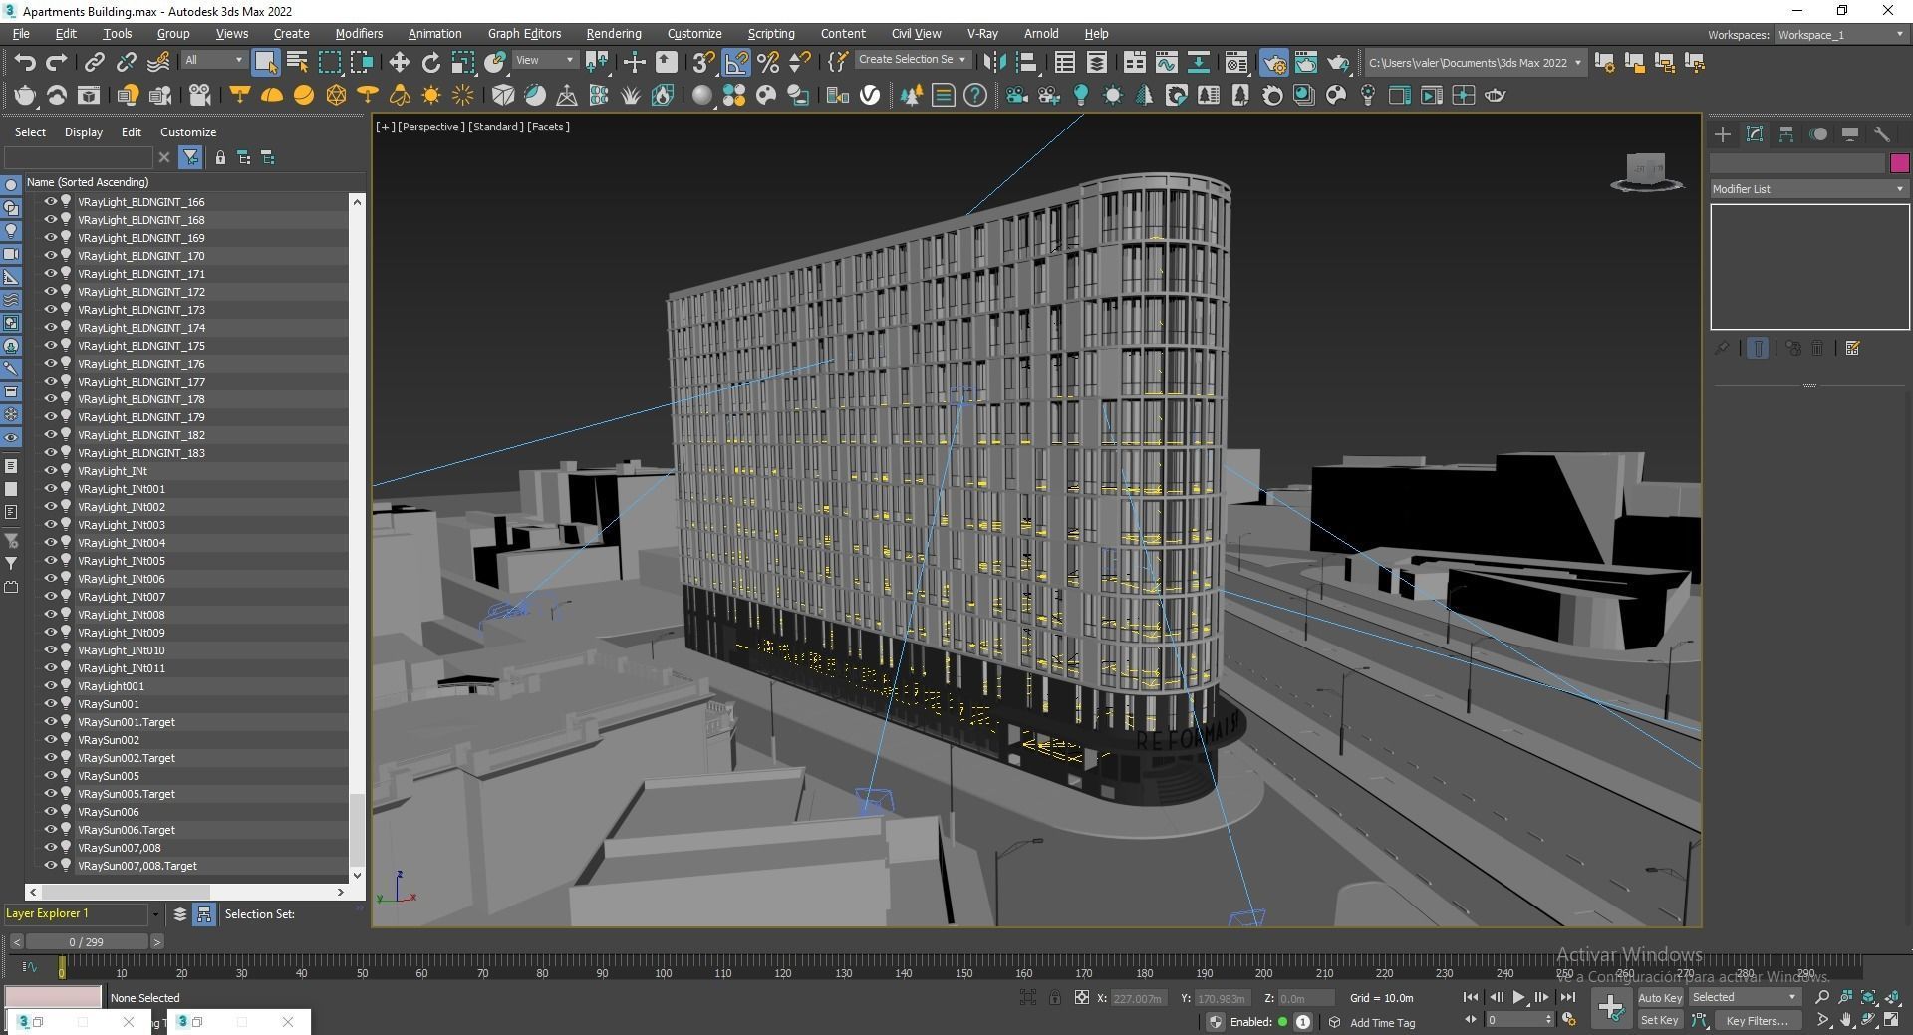1913x1035 pixels.
Task: Hide VRayLight_BLDNGINT_166 with its eye icon
Action: [x=50, y=201]
